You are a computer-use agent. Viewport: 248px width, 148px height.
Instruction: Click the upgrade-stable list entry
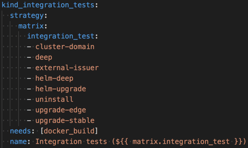65,121
